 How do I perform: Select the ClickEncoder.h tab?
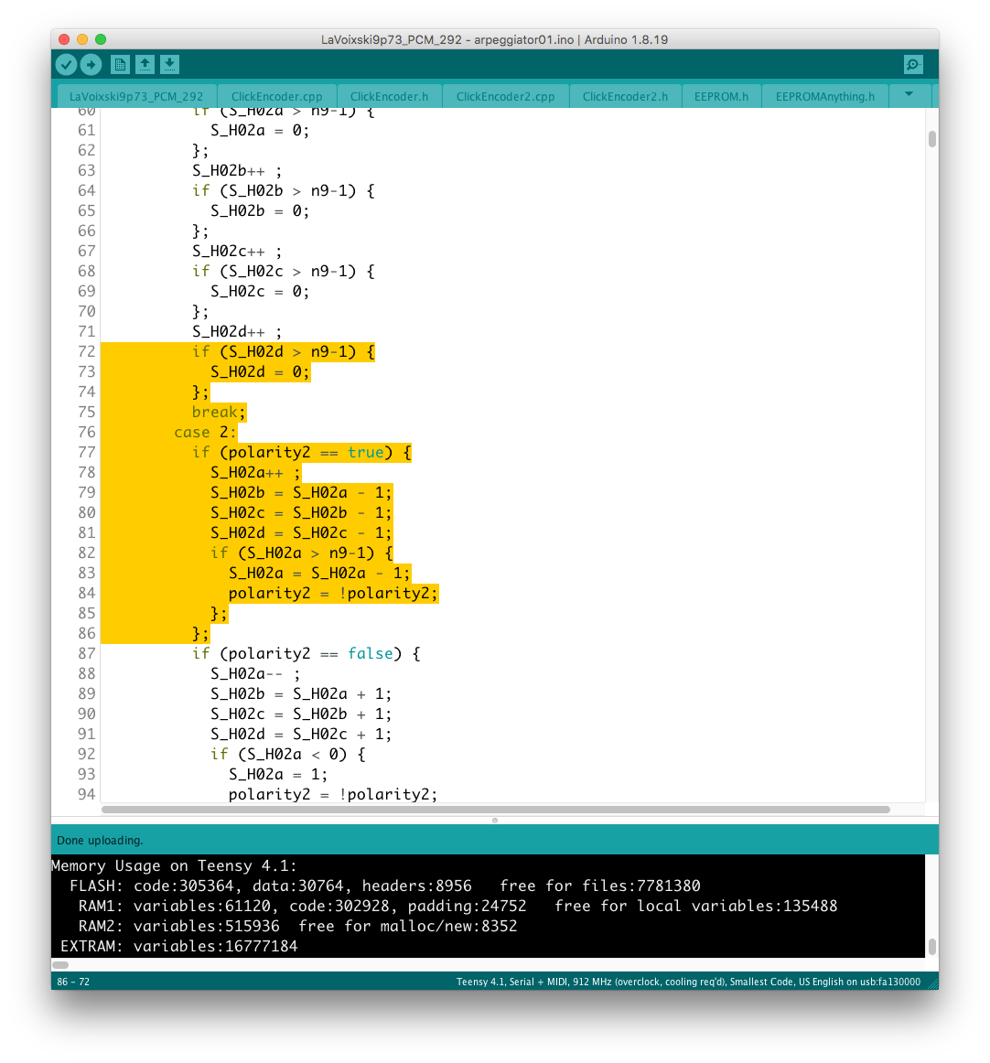pos(389,96)
